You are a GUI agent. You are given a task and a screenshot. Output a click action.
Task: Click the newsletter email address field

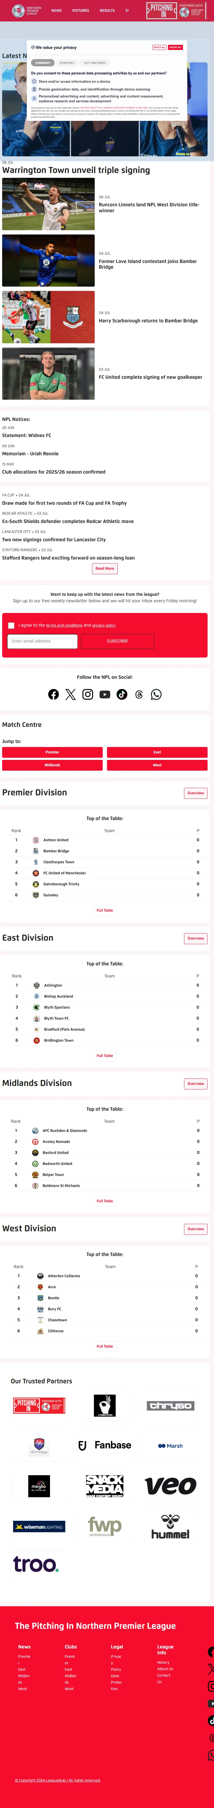click(x=42, y=641)
